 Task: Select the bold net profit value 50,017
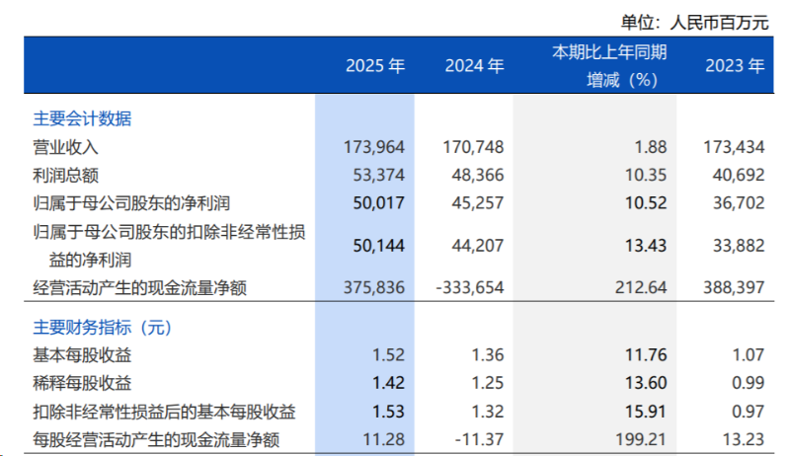(x=379, y=203)
